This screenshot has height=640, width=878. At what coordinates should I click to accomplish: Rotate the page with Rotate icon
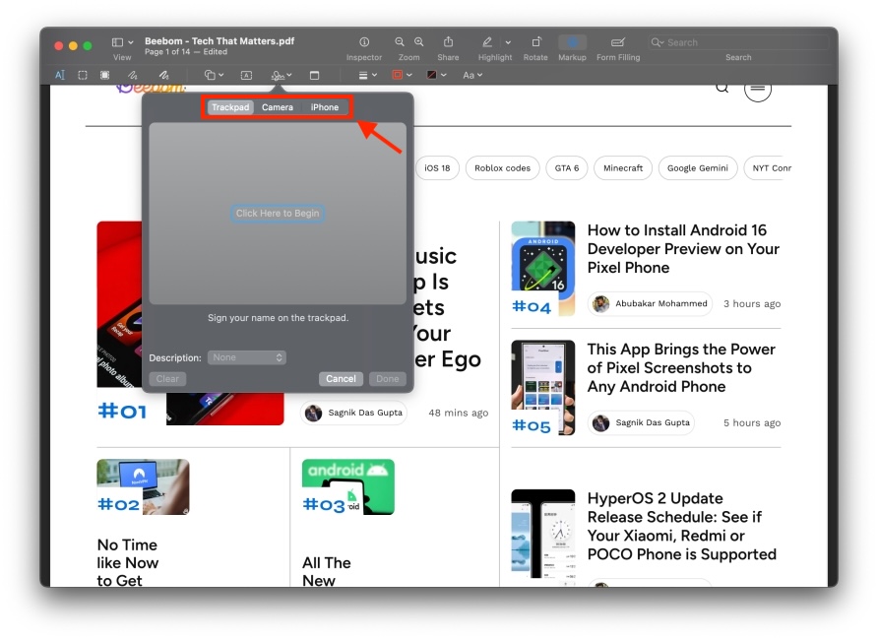[535, 42]
